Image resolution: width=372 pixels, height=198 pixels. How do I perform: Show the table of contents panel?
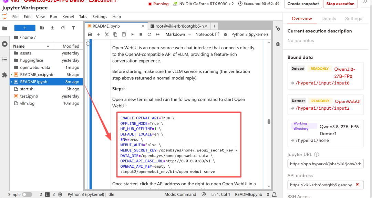(x=4, y=59)
